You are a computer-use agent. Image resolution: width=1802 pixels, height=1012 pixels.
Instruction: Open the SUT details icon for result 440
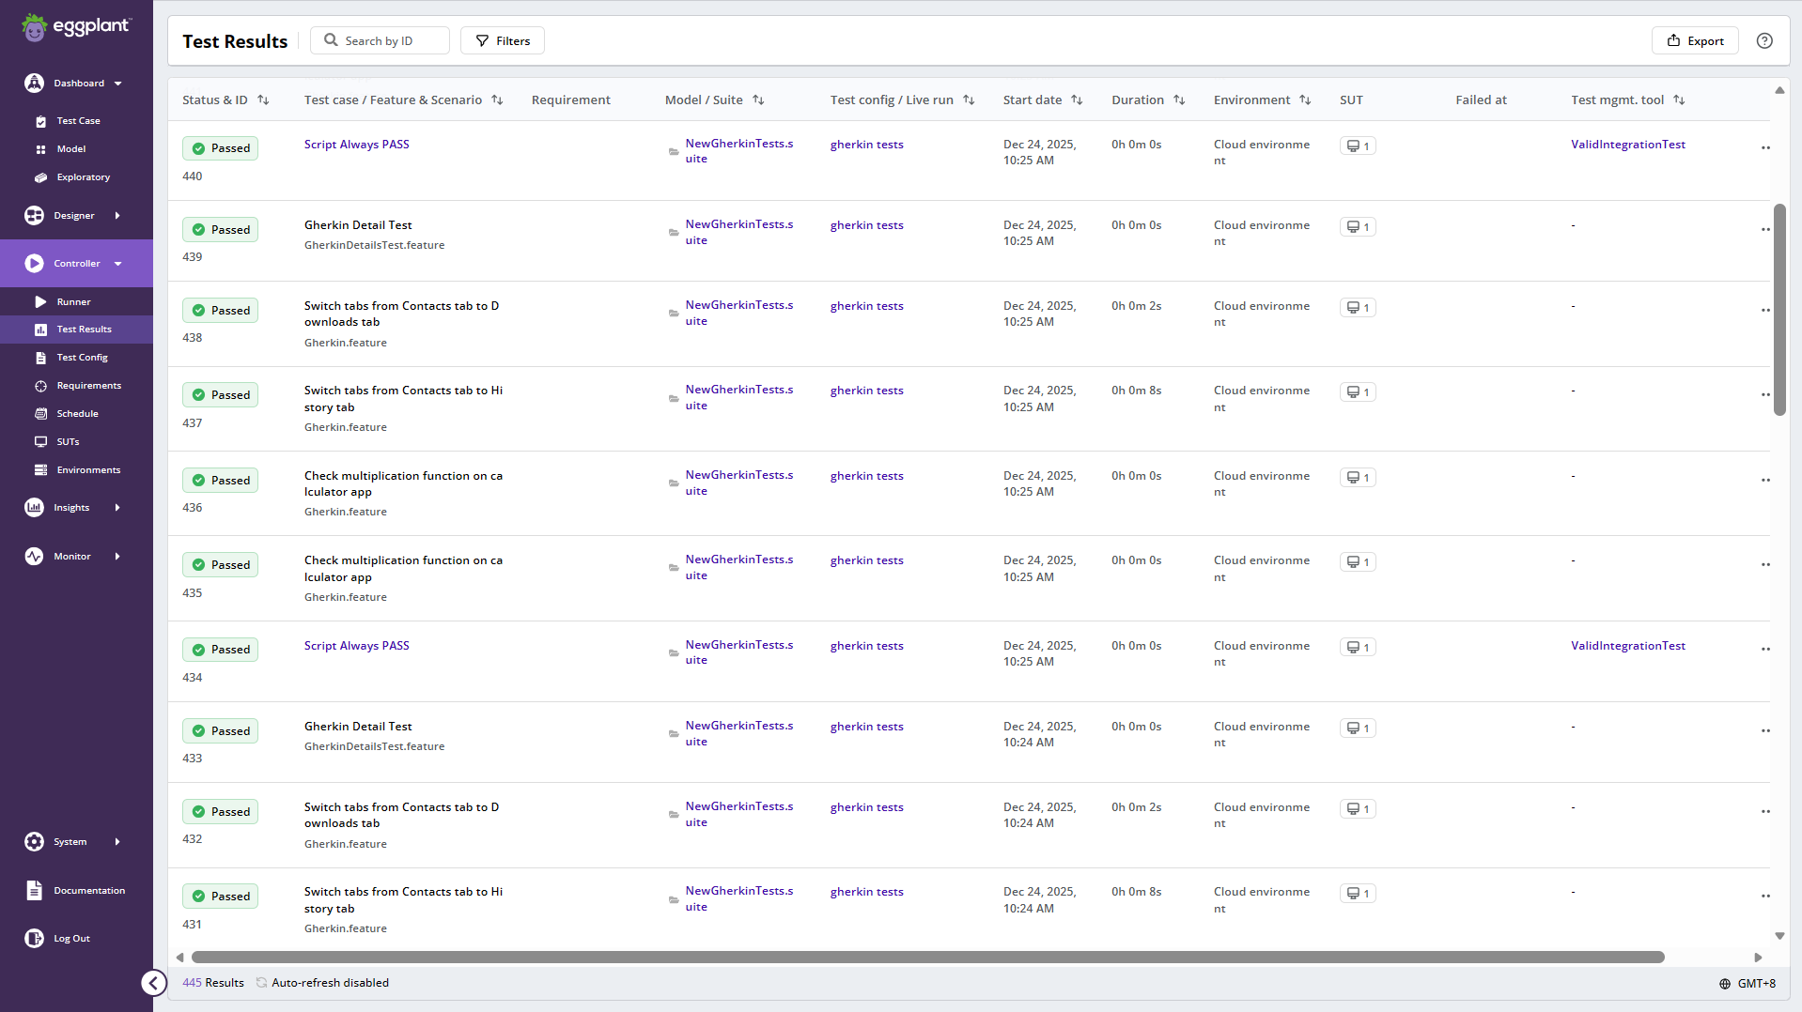tap(1357, 146)
